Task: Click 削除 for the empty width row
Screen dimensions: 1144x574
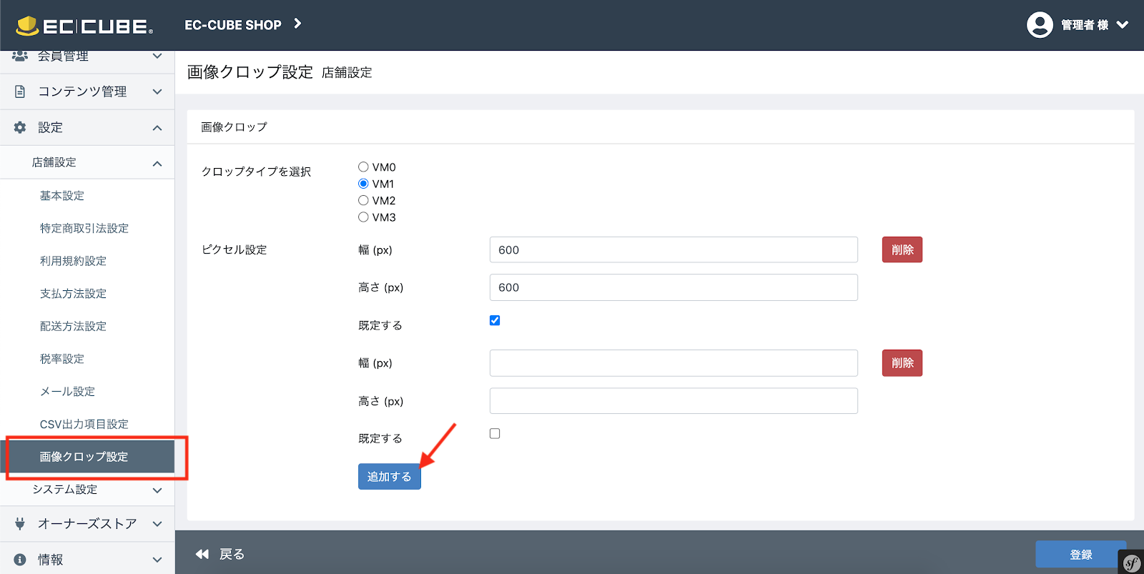Action: tap(902, 363)
